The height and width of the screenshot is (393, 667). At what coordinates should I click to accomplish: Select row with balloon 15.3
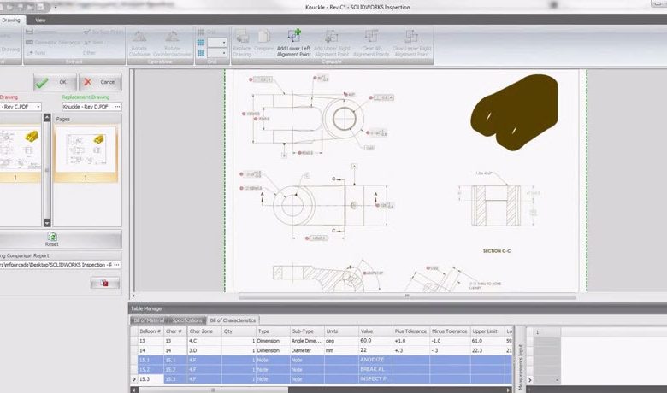point(322,379)
